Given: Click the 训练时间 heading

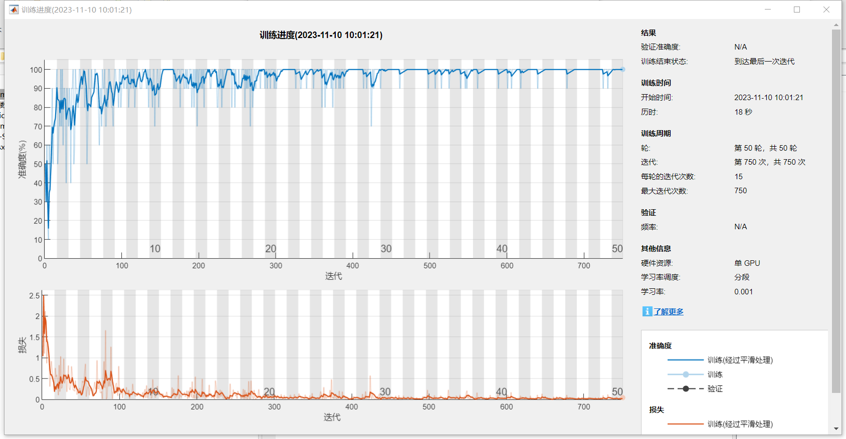Looking at the screenshot, I should tap(656, 83).
